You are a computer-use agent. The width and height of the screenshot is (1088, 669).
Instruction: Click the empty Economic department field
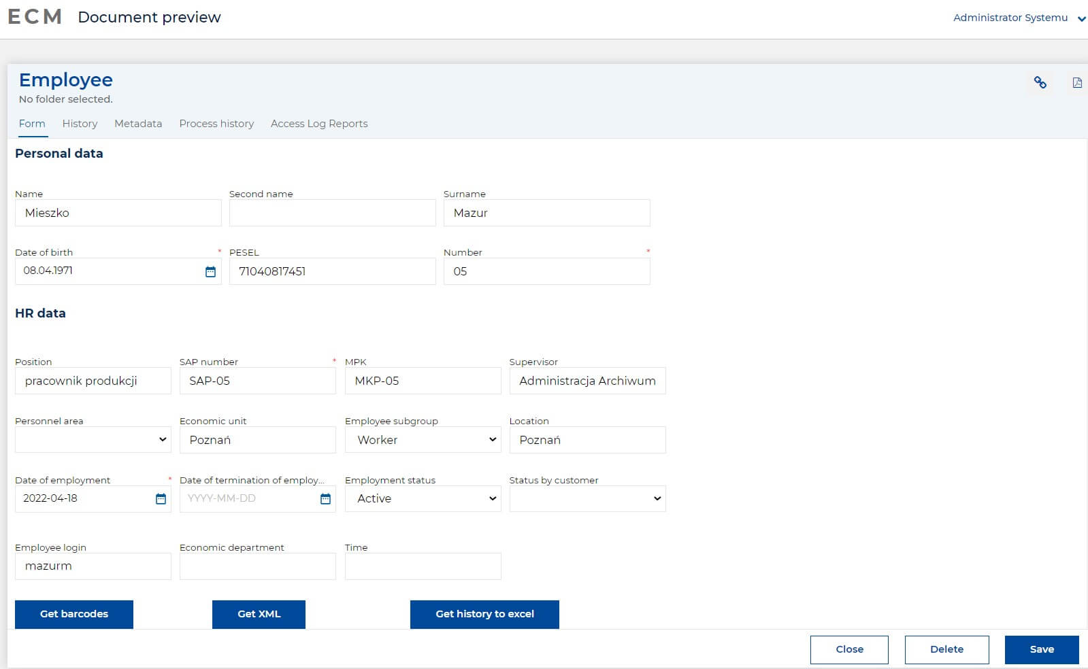pyautogui.click(x=258, y=566)
